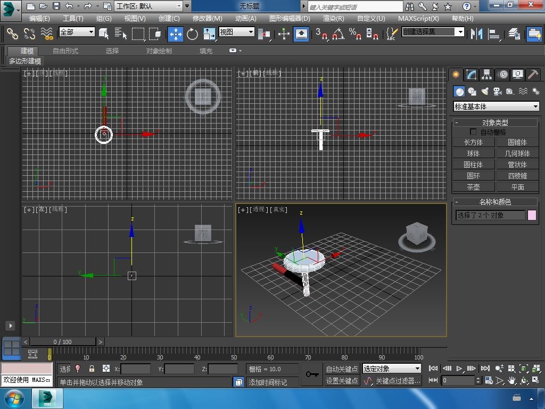Switch to 自由形式 ribbon tab

pyautogui.click(x=65, y=51)
